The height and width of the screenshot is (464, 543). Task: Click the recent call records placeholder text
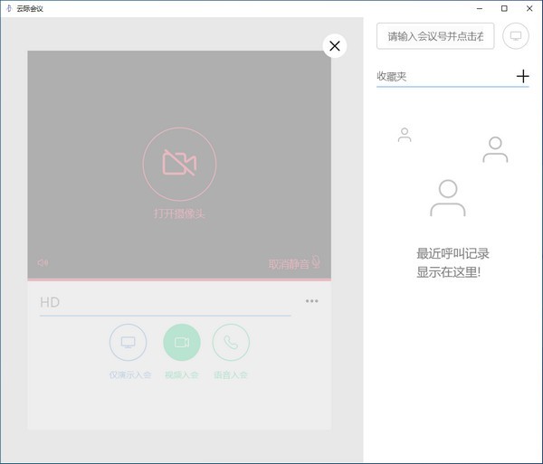[x=452, y=262]
